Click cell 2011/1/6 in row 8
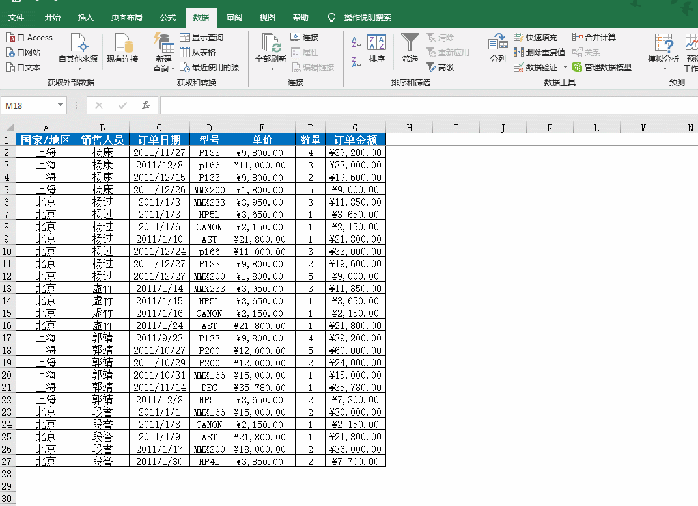The width and height of the screenshot is (698, 506). 160,227
